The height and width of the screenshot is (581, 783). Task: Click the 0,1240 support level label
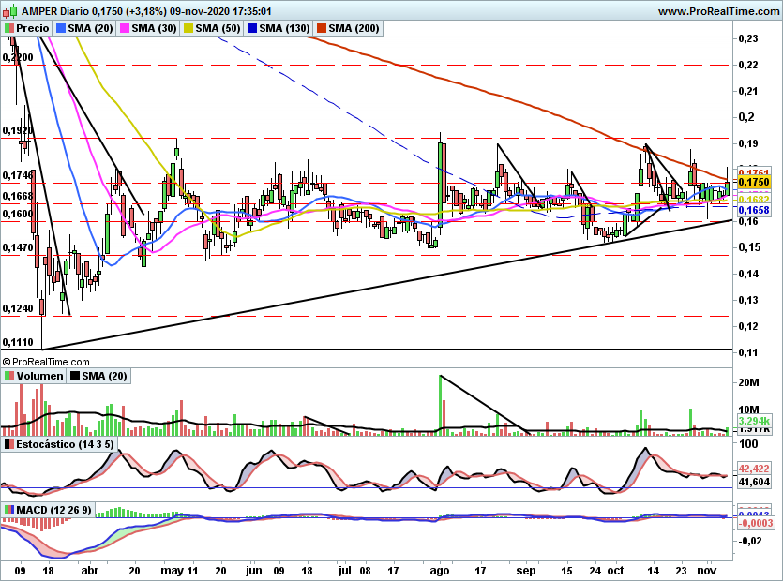point(18,308)
